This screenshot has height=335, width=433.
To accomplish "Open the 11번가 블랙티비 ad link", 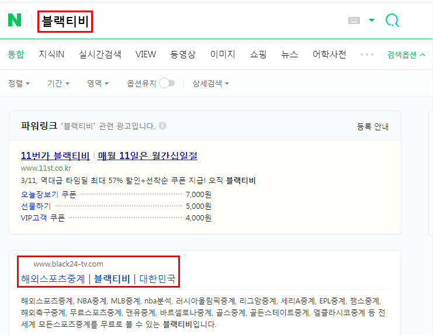I will tap(56, 156).
